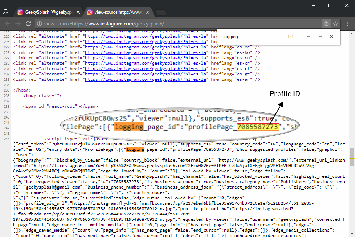The image size is (355, 237).
Task: Click the "csrf_token" key text
Action: click(x=32, y=144)
